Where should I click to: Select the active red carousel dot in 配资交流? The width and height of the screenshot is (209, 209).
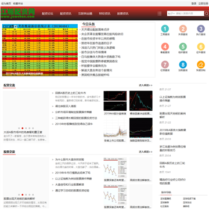point(23,128)
